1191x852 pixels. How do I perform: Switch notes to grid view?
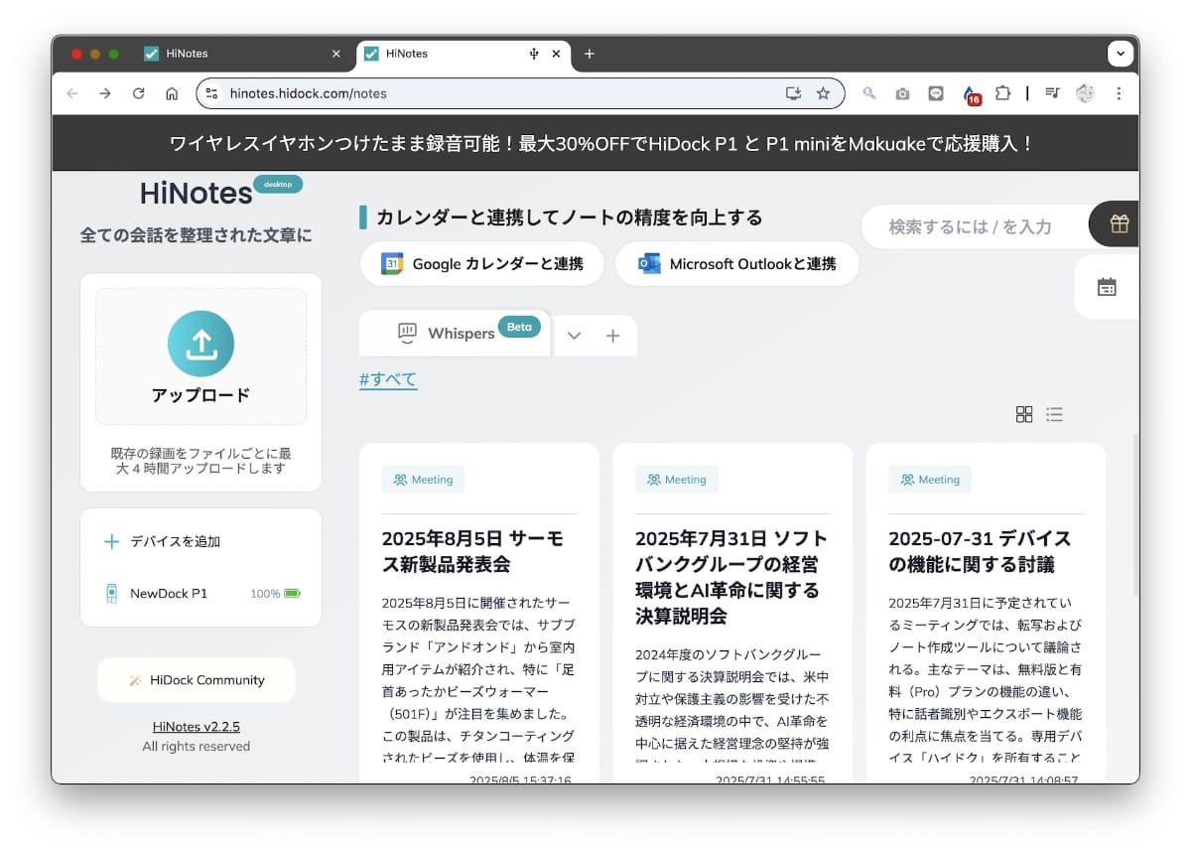click(1024, 414)
